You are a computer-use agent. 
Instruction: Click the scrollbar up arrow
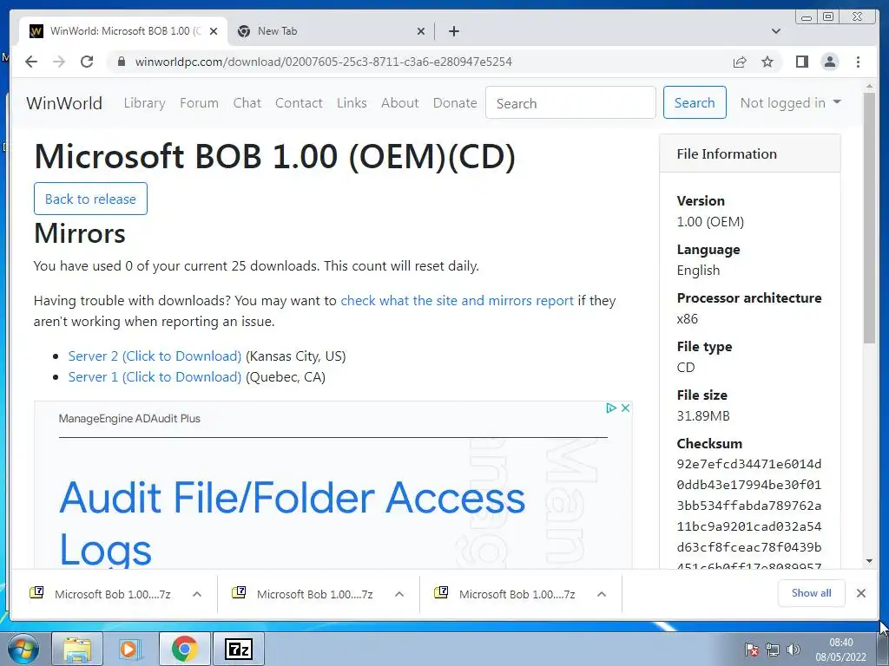(x=869, y=87)
